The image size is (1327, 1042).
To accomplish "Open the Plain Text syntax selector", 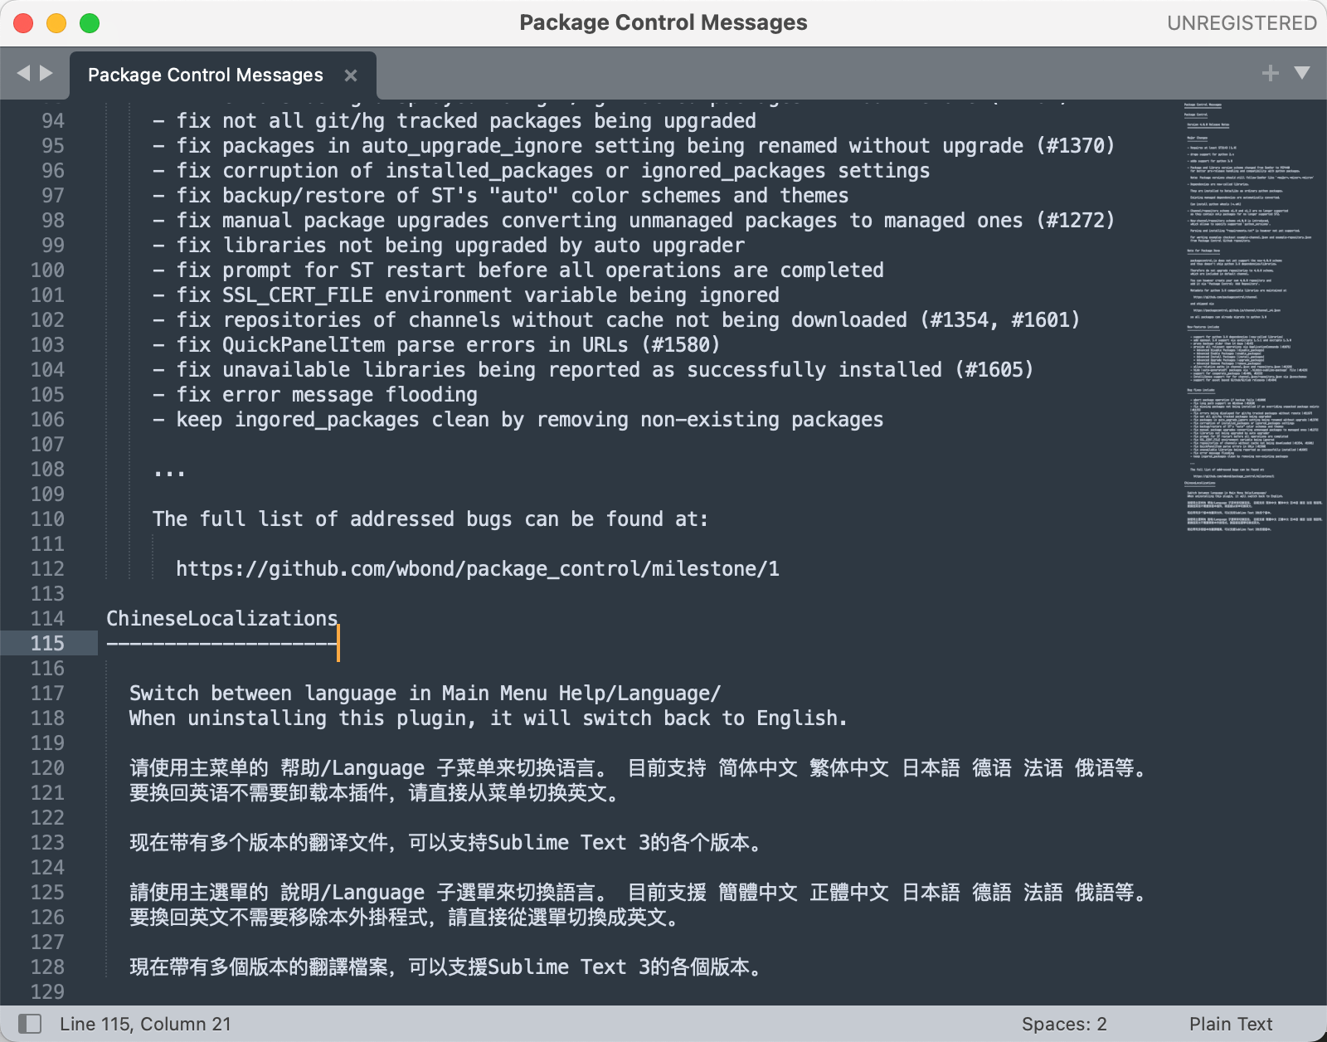I will 1231,1024.
